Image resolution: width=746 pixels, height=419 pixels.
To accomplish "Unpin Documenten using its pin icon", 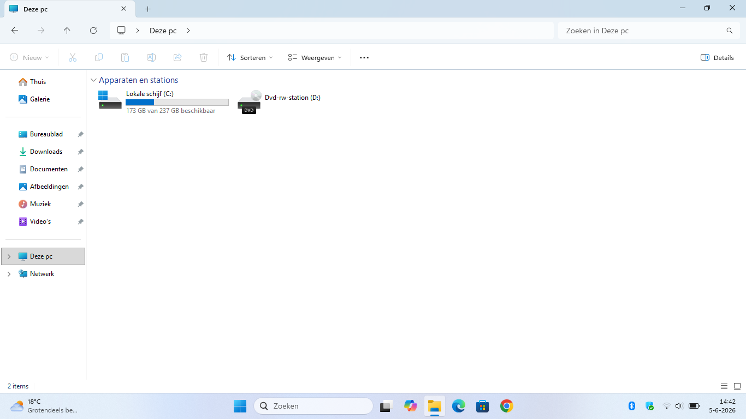I will pos(80,169).
